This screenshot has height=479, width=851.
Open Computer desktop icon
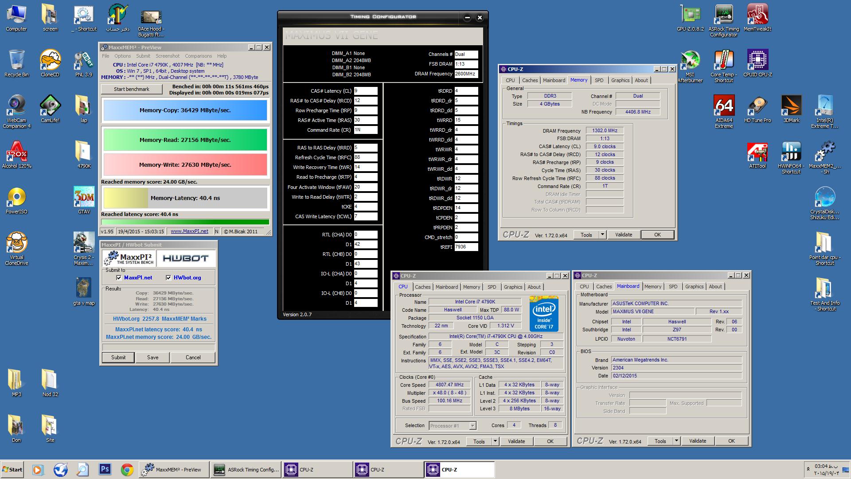(16, 18)
